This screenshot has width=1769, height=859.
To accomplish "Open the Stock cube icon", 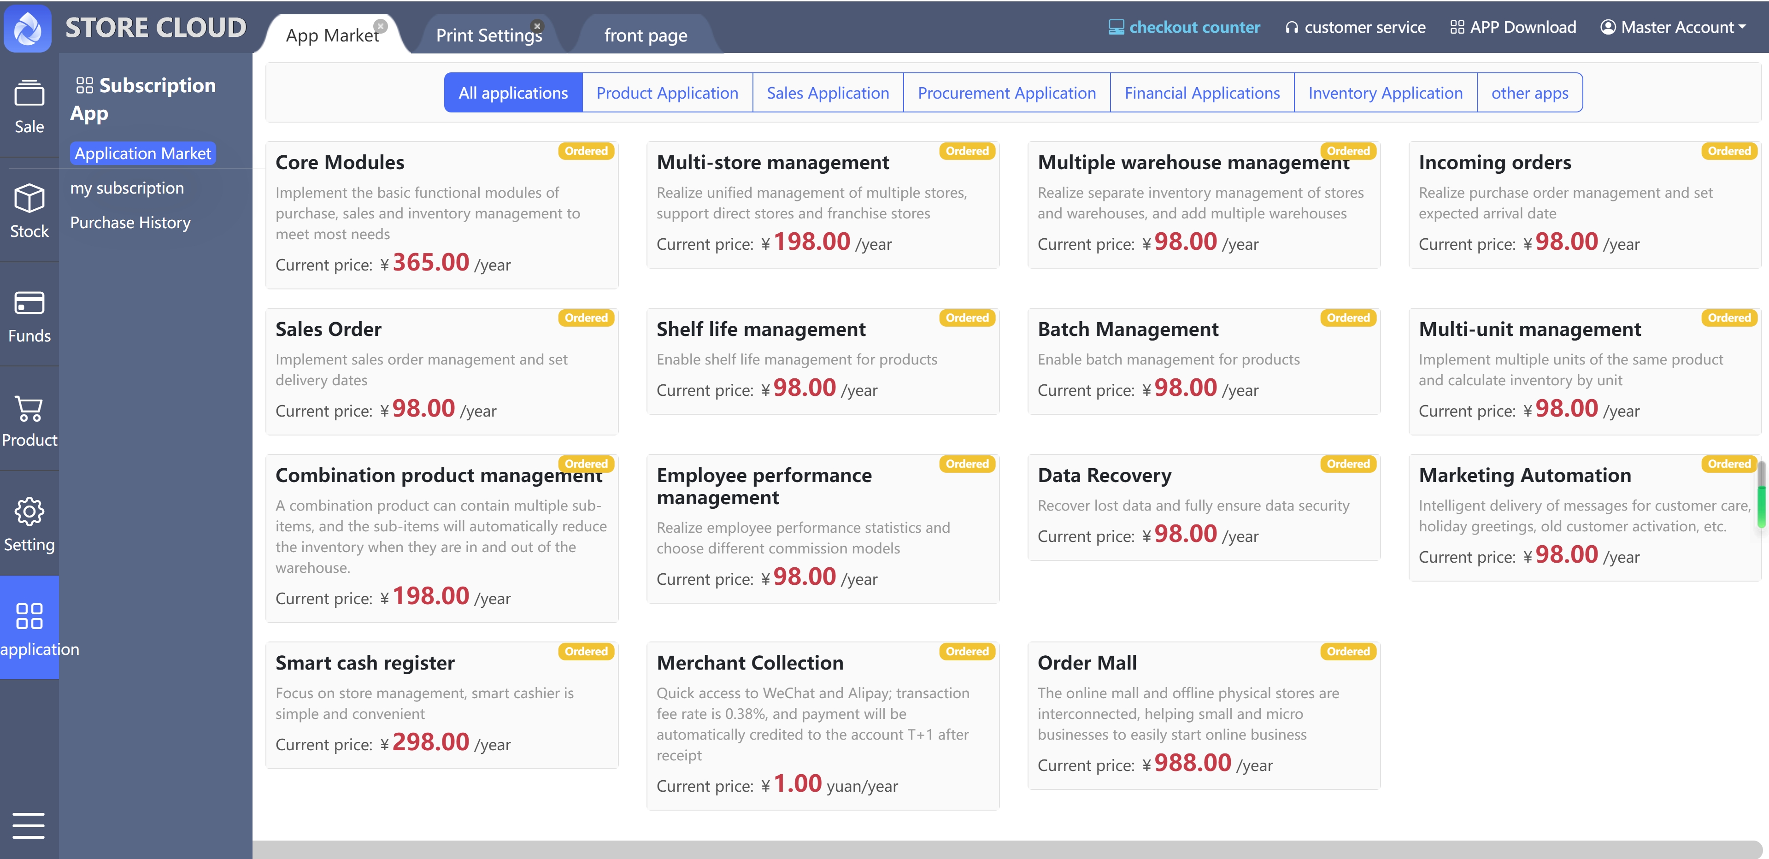I will [29, 199].
